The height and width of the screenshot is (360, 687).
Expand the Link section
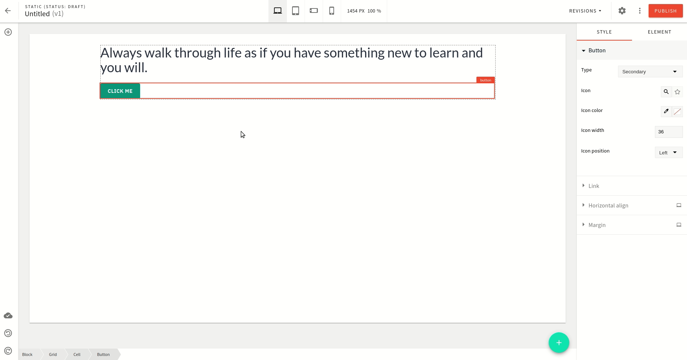point(594,186)
